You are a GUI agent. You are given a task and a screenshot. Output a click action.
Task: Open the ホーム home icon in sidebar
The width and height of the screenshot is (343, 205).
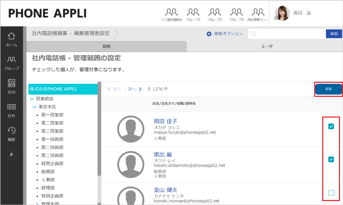click(x=11, y=39)
